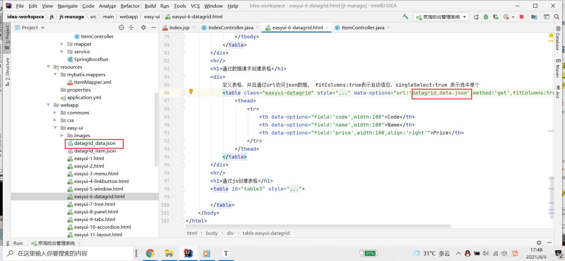Start the Debug bug icon
The image size is (565, 261).
point(486,17)
